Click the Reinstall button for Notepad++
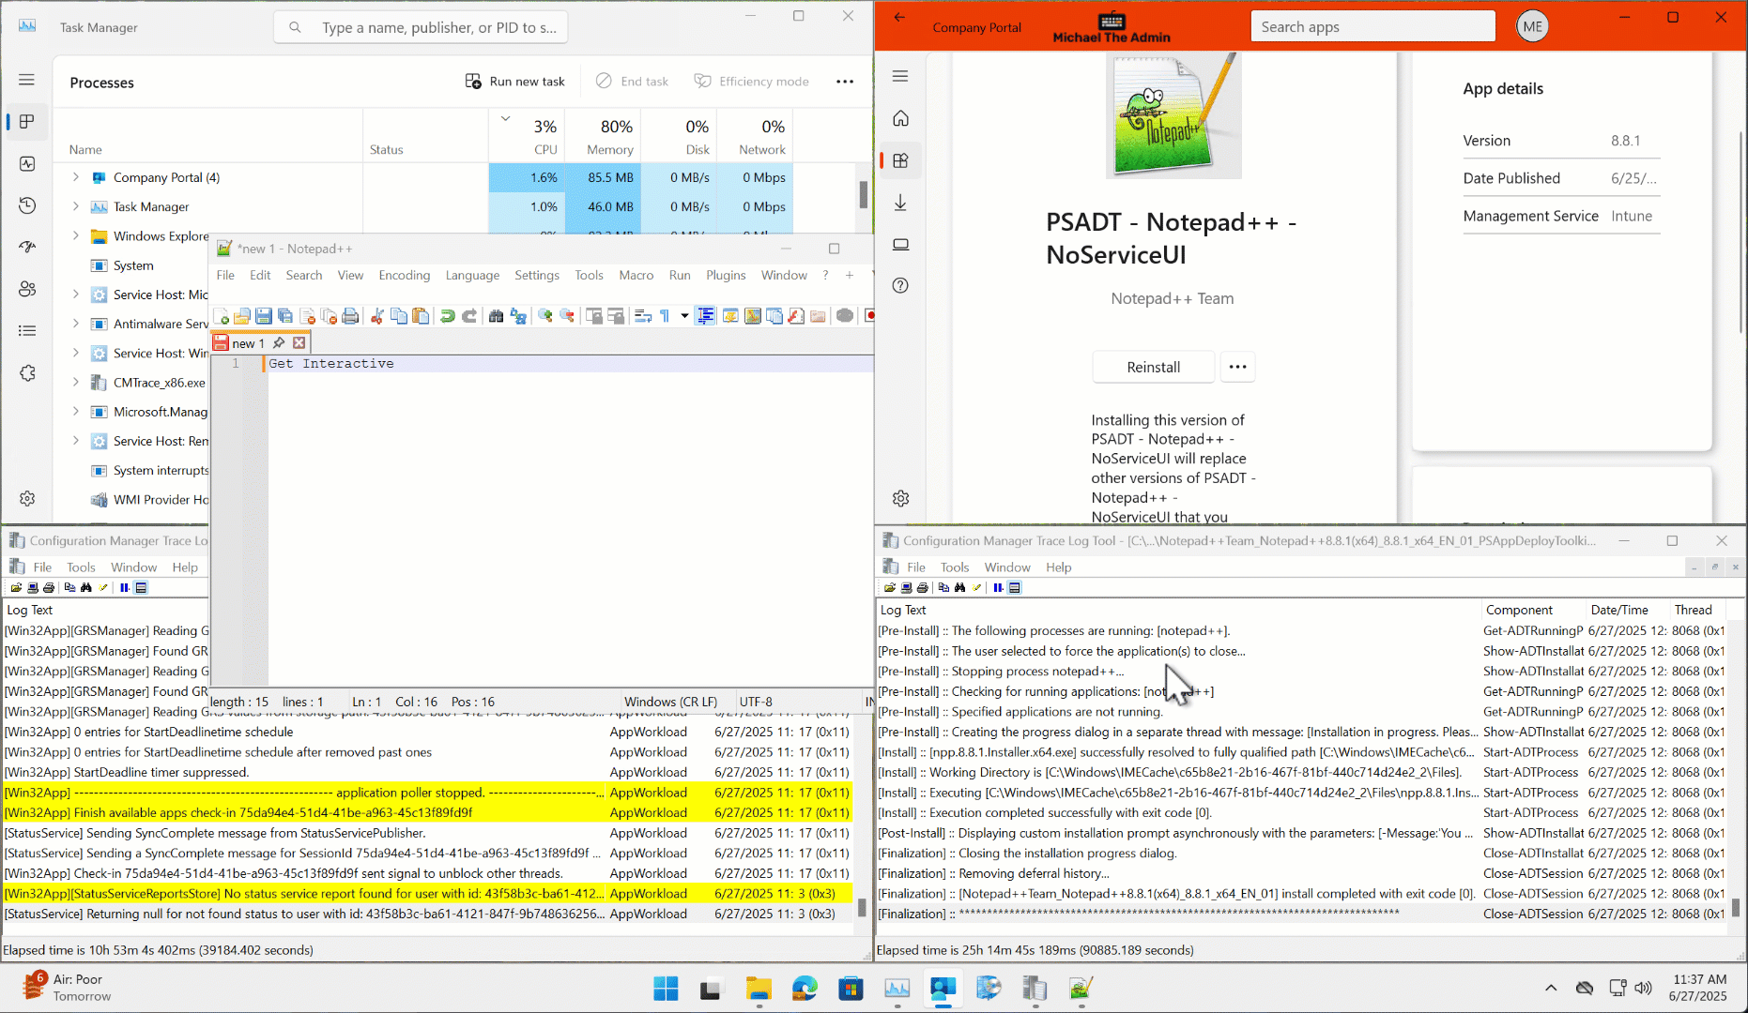The image size is (1748, 1013). tap(1153, 367)
